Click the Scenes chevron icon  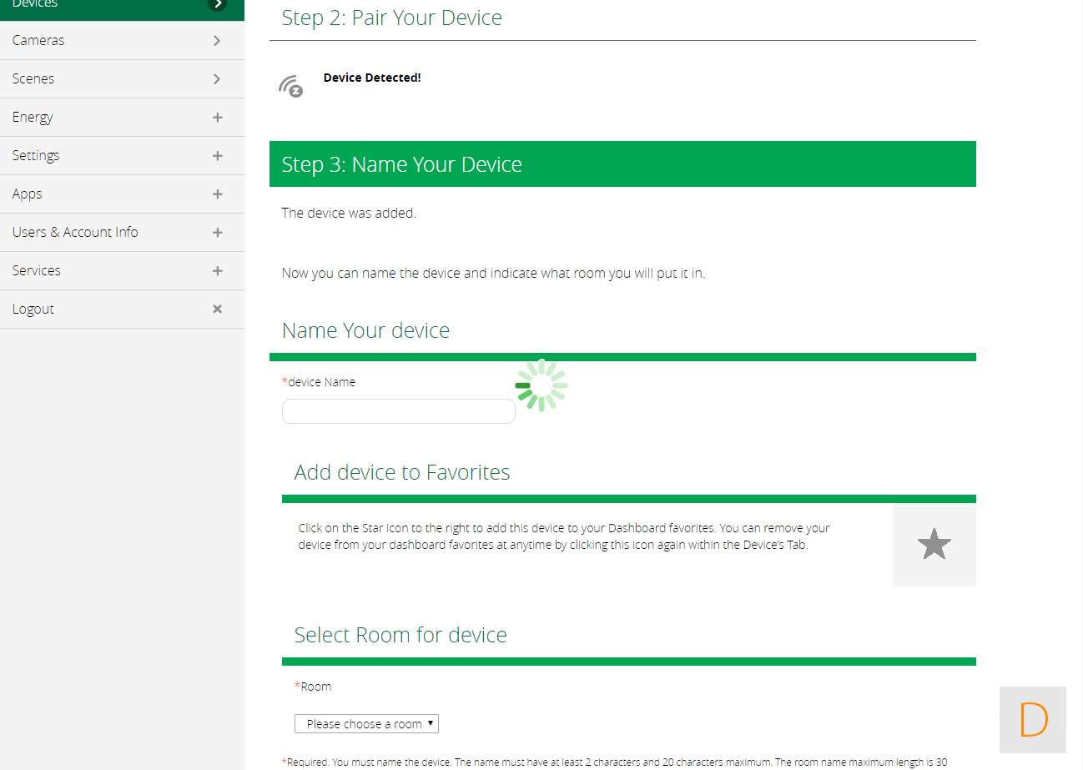[217, 78]
